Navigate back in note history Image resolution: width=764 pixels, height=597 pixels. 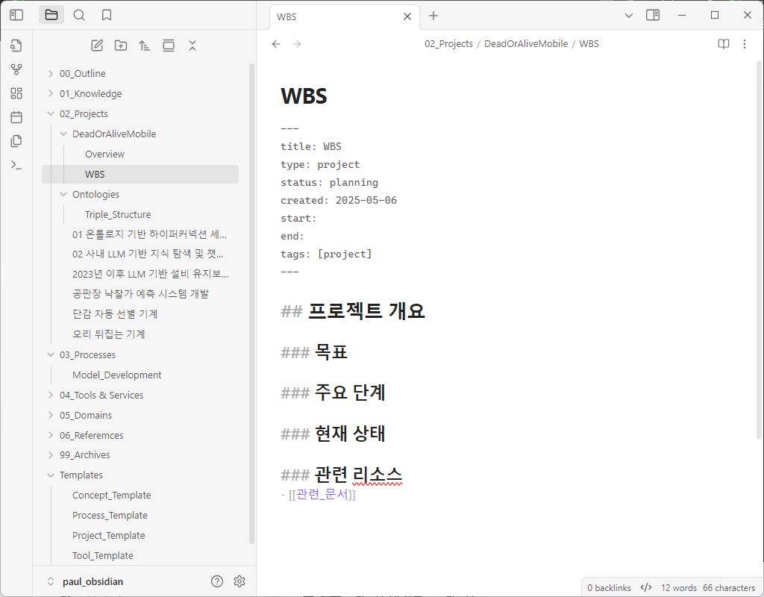point(276,44)
